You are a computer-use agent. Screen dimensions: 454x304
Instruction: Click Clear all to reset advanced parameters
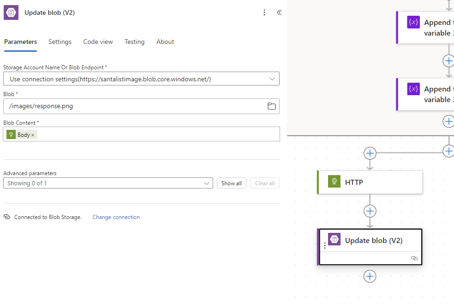264,183
